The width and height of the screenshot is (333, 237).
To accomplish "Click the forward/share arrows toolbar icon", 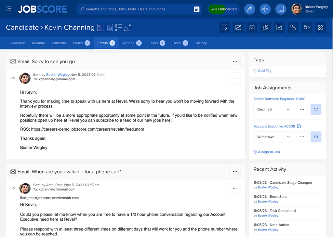I will coord(307,27).
